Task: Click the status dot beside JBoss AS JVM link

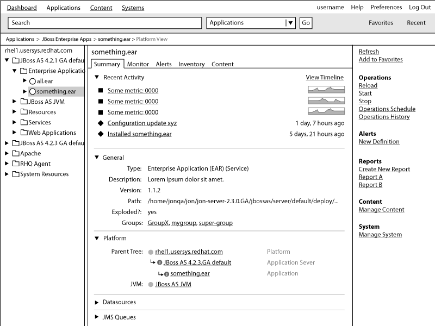Action: tap(151, 284)
